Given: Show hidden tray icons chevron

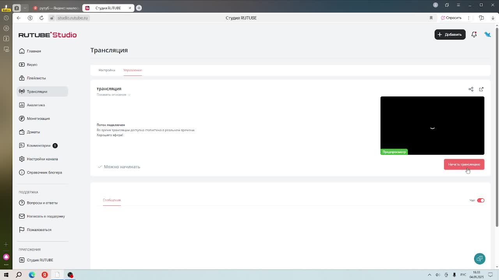Looking at the screenshot, I should click(430, 275).
